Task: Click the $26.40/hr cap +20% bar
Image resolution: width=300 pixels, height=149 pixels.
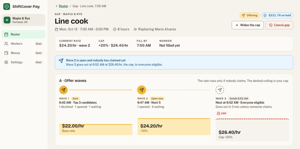Action: coord(252,130)
